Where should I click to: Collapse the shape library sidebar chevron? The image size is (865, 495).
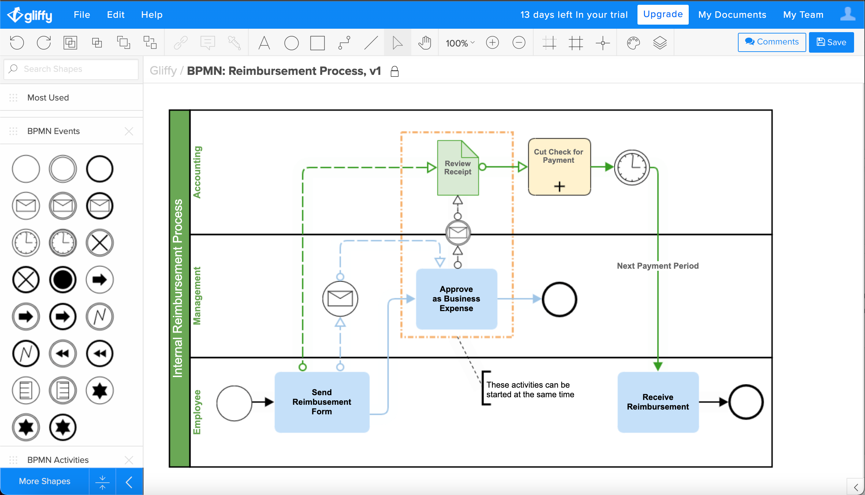(129, 482)
